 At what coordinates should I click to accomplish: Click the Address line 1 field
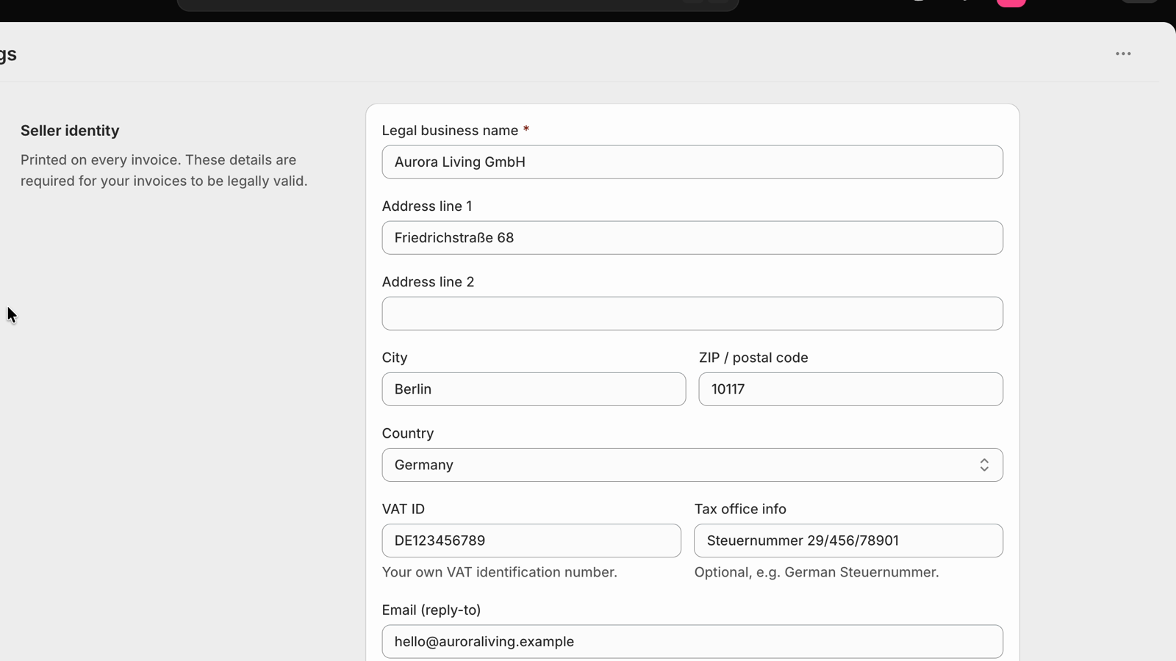[692, 237]
